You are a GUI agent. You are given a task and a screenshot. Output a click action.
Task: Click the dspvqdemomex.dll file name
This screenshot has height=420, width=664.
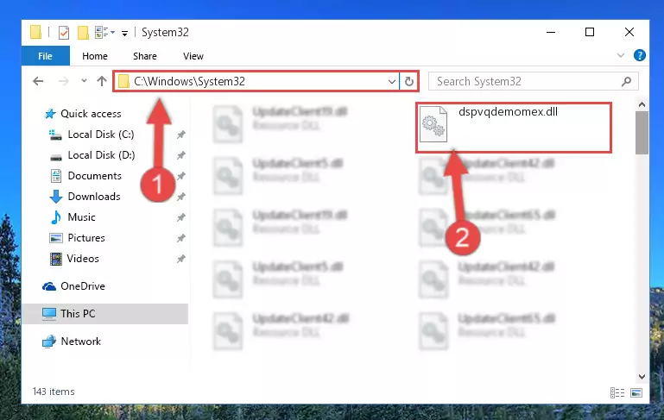[508, 111]
